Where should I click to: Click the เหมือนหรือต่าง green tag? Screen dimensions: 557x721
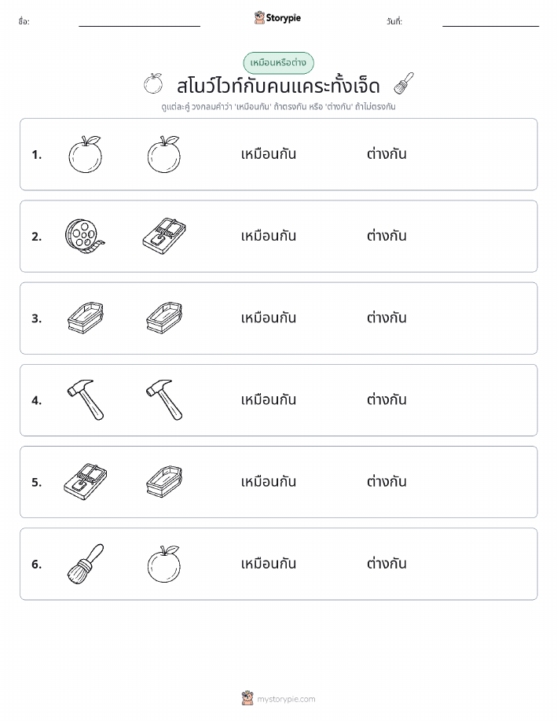[278, 63]
